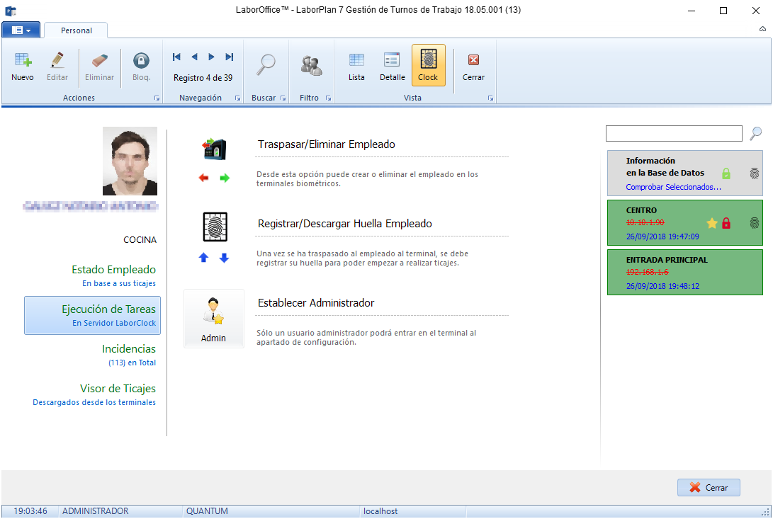
Task: Click the fingerprint register icon
Action: coord(215,227)
